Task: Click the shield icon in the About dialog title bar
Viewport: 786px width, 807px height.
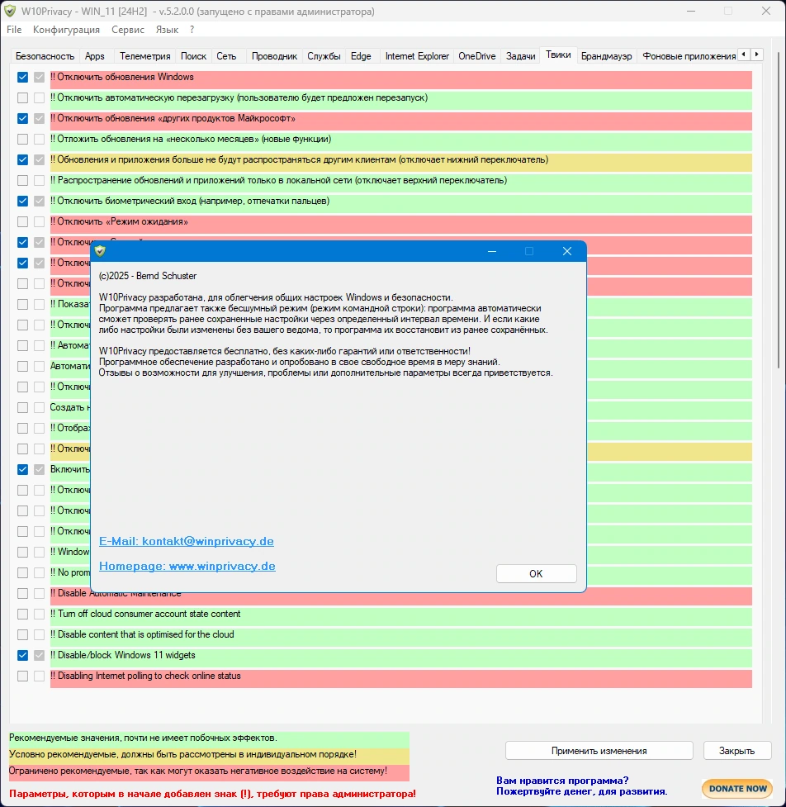Action: click(x=100, y=250)
